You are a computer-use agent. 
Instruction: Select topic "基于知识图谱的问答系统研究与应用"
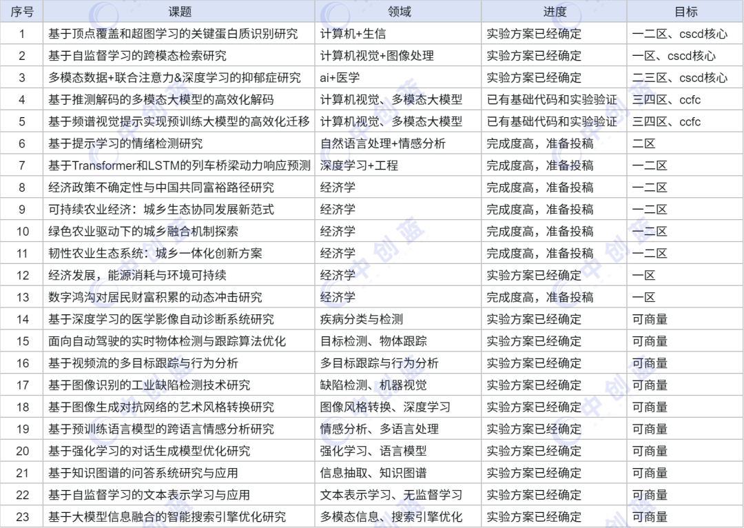[x=143, y=473]
